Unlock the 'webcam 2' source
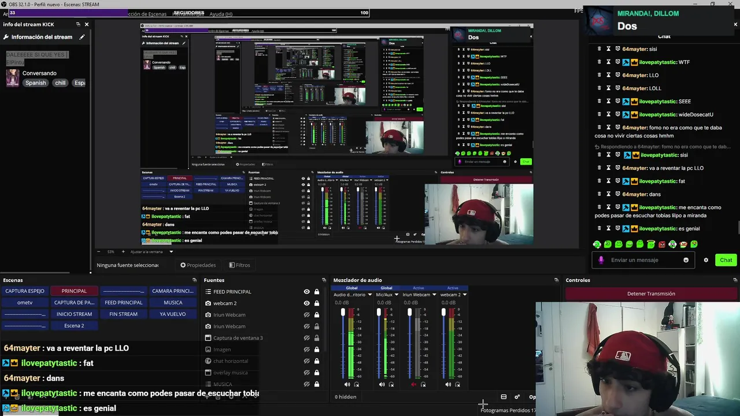 tap(317, 303)
